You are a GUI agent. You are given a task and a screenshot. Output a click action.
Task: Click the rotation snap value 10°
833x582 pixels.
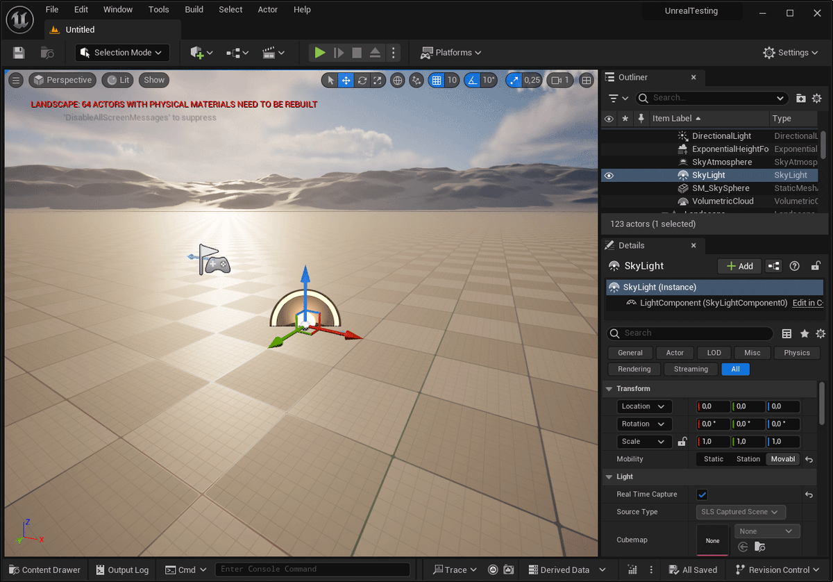(x=489, y=81)
